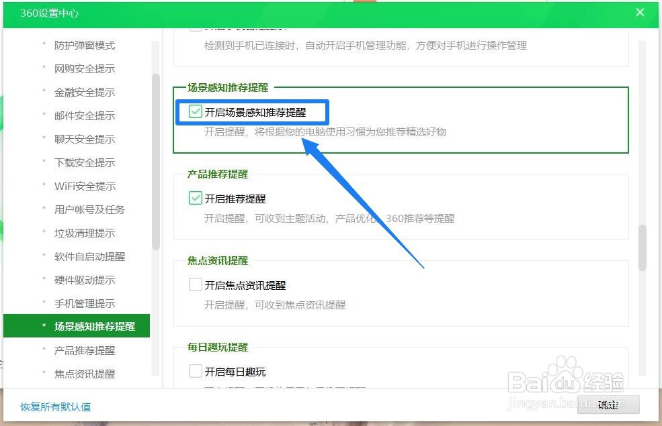Screen dimensions: 662x426
Task: Click the 360设置中心 title text
Action: pos(49,13)
